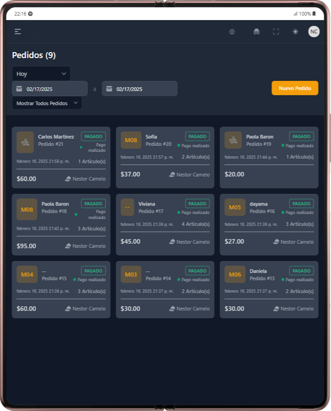
Task: Click PAGADO badge on Pedido #19
Action: (x=301, y=137)
